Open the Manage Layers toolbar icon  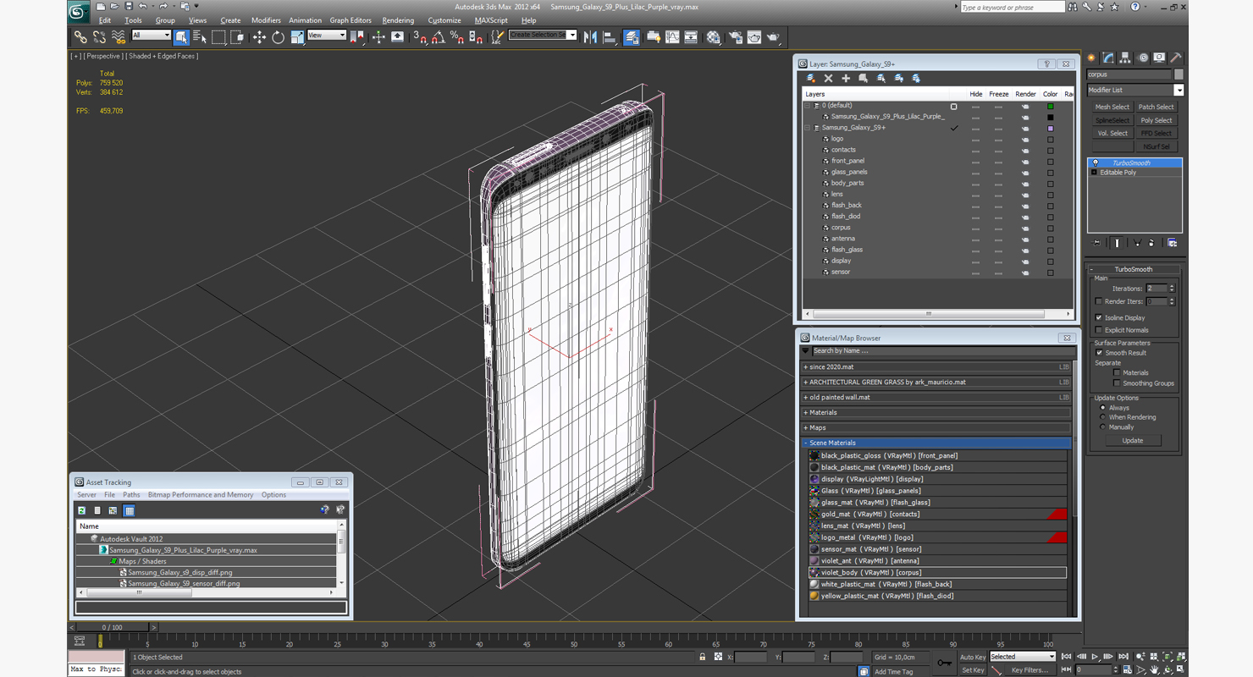[632, 37]
